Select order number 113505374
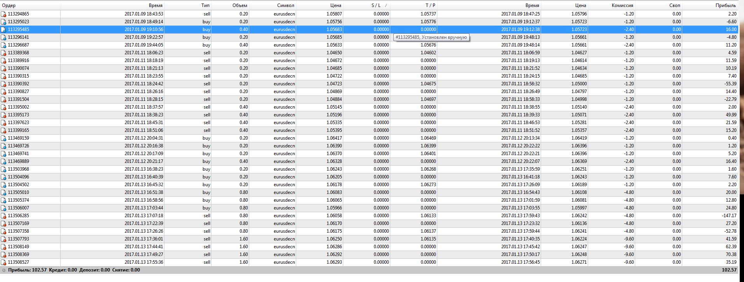The image size is (744, 282). point(18,200)
